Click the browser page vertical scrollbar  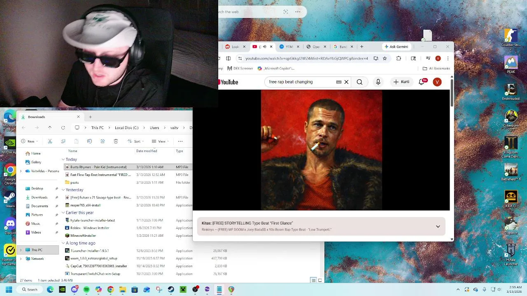click(452, 92)
